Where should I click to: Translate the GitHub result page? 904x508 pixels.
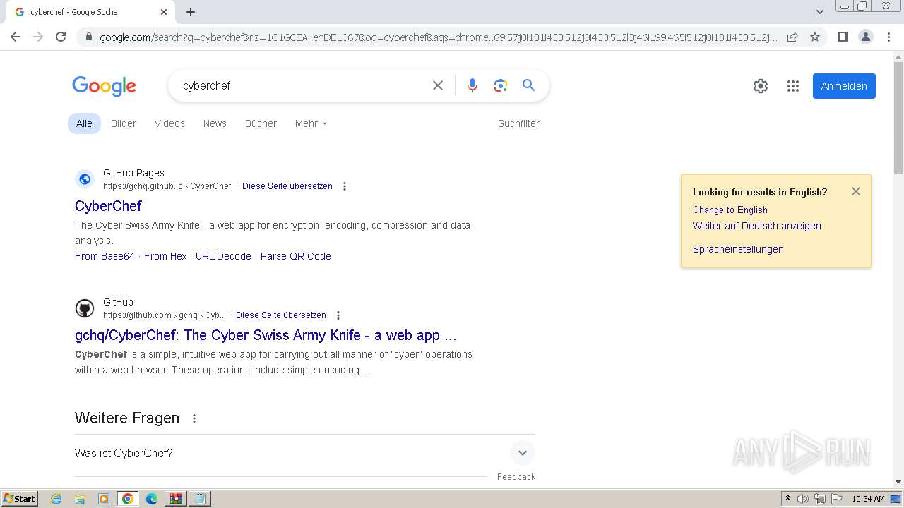click(x=281, y=315)
